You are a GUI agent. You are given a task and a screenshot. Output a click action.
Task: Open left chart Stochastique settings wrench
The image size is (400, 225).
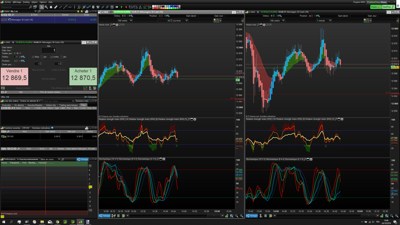pyautogui.click(x=159, y=159)
